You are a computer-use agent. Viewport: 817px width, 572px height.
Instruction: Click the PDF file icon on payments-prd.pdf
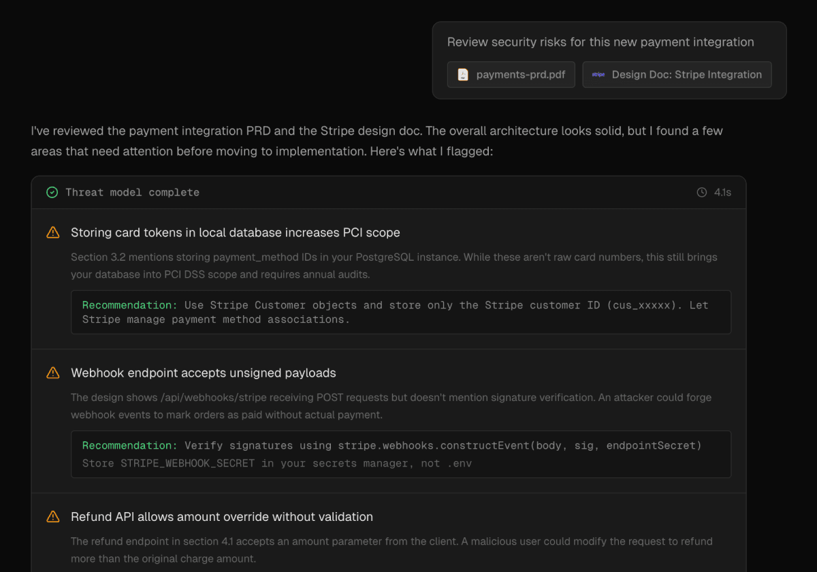point(463,75)
